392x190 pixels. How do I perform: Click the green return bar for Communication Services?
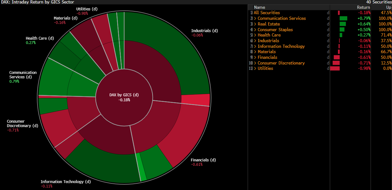(343, 18)
